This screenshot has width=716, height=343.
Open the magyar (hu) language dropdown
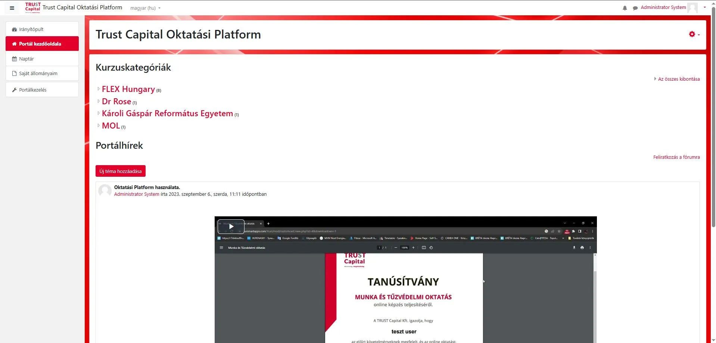(x=145, y=8)
